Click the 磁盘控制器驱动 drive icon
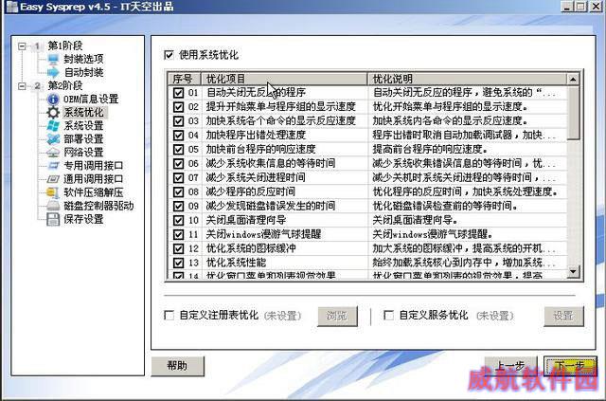Image resolution: width=606 pixels, height=401 pixels. [53, 206]
